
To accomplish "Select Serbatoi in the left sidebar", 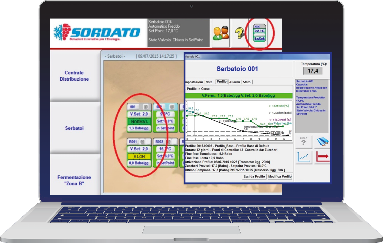I will click(x=74, y=128).
